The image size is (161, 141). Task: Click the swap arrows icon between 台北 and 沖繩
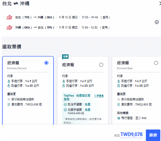tap(16, 4)
